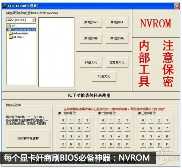Set first ID digit to 5
Screen dimensions: 182x168
(71, 128)
